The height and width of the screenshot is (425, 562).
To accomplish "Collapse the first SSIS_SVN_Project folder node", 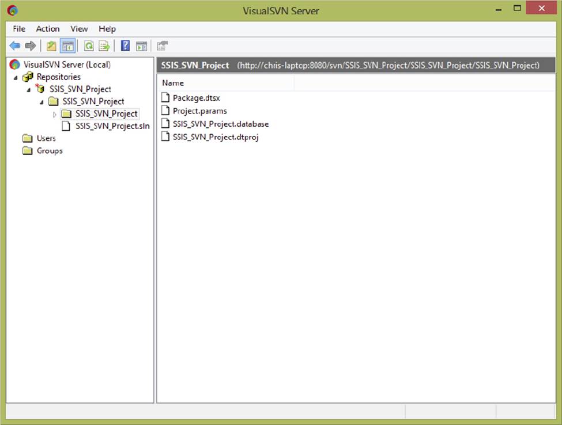I will pyautogui.click(x=42, y=103).
